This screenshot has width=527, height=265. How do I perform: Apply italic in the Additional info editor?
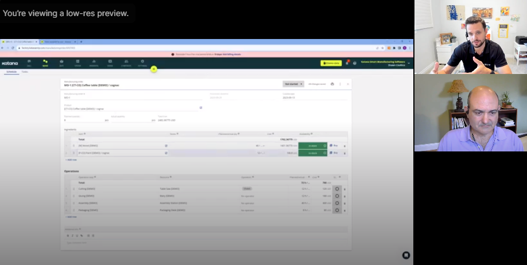coord(72,236)
